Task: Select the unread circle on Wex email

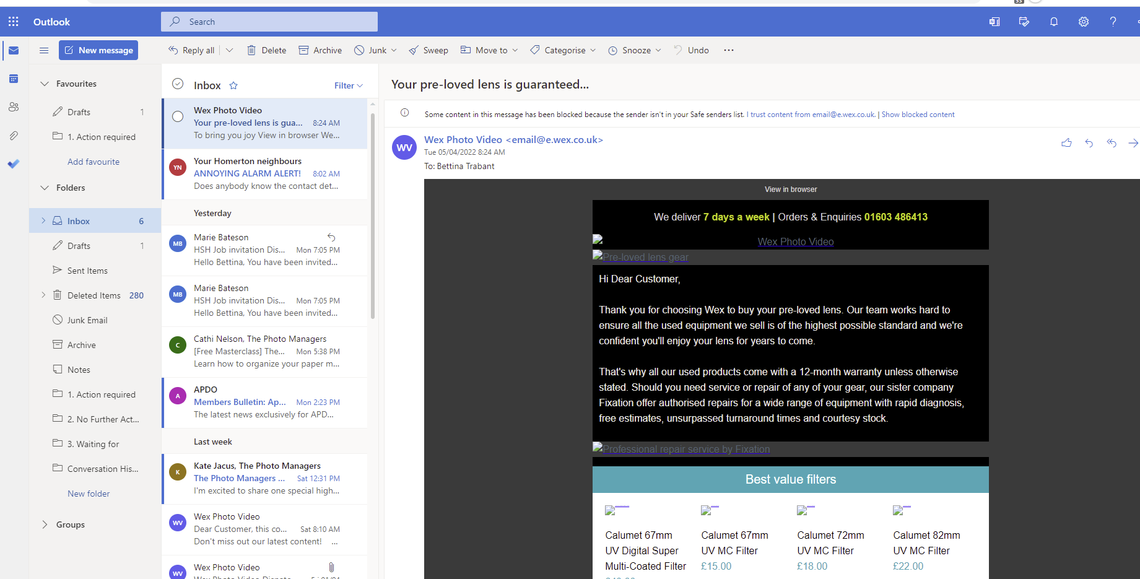Action: [178, 115]
